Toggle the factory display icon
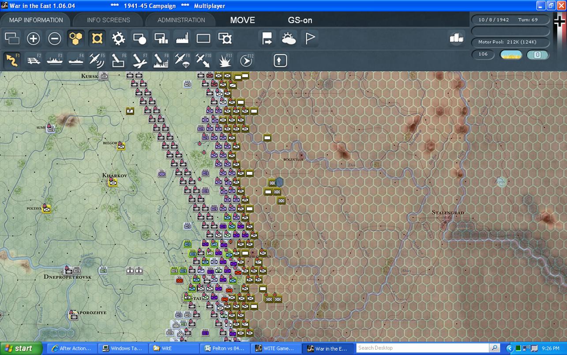 click(182, 39)
